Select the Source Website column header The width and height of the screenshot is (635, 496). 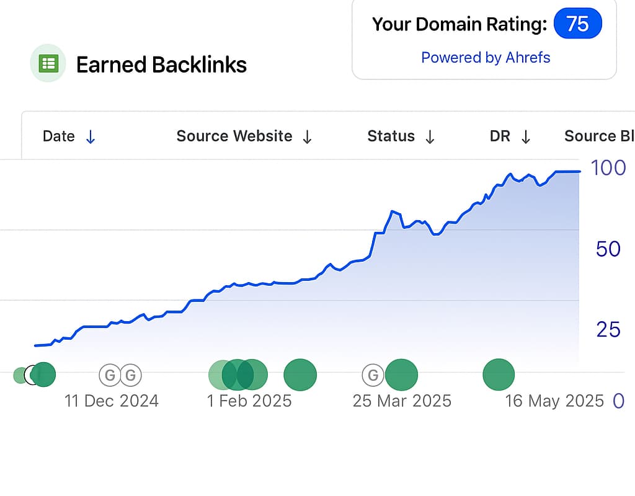[234, 136]
